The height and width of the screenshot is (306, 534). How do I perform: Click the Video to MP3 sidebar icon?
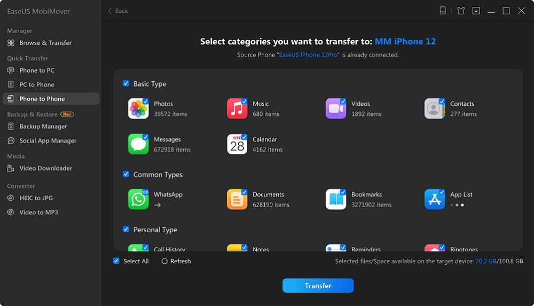pyautogui.click(x=11, y=213)
